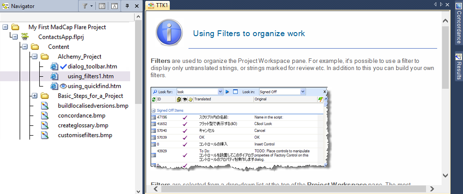Open the Concordance side tab

pyautogui.click(x=459, y=23)
